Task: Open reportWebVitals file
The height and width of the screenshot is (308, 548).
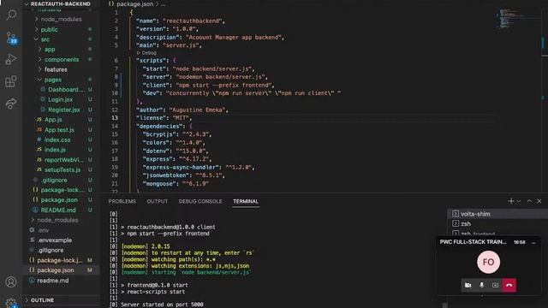Action: tap(62, 160)
